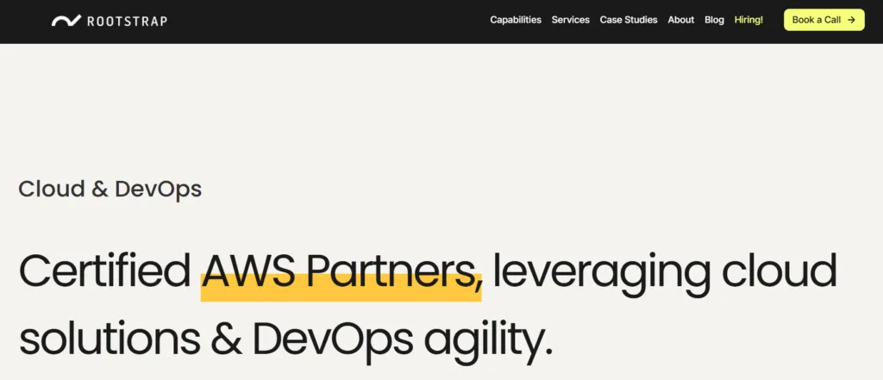Image resolution: width=883 pixels, height=380 pixels.
Task: Click the 'leveraging cloud' headline text
Action: click(665, 274)
